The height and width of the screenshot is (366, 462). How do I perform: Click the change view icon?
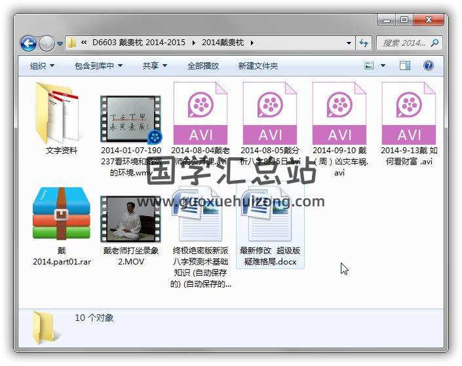[x=369, y=65]
